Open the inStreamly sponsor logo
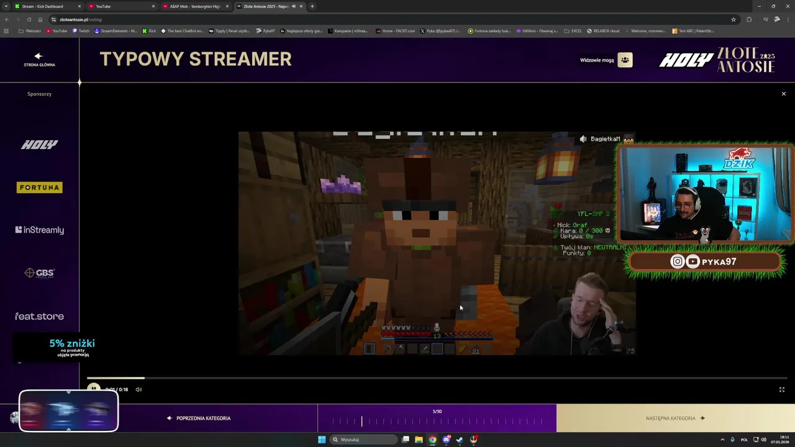The image size is (795, 447). 39,230
